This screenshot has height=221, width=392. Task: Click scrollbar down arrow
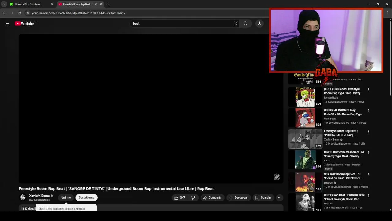(x=390, y=210)
